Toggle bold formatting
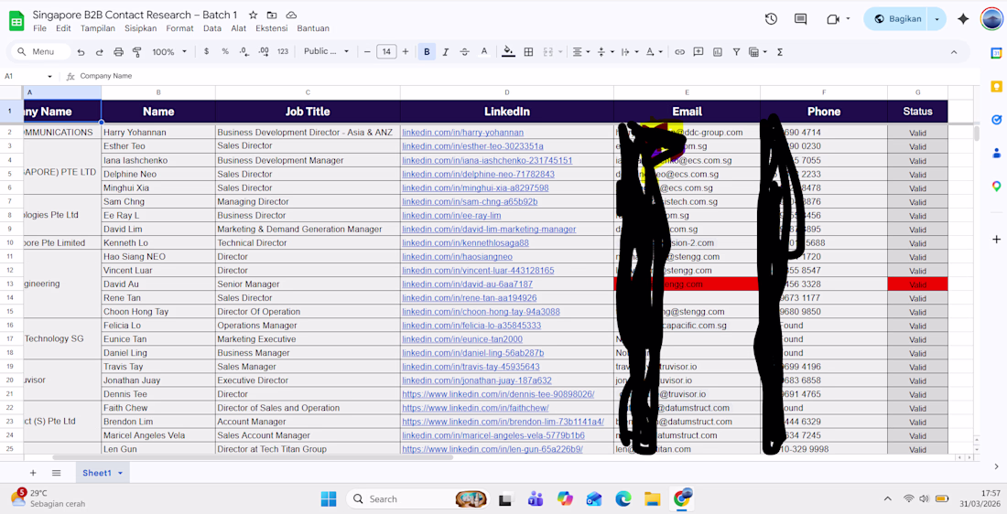Viewport: 1007px width, 514px height. click(427, 52)
